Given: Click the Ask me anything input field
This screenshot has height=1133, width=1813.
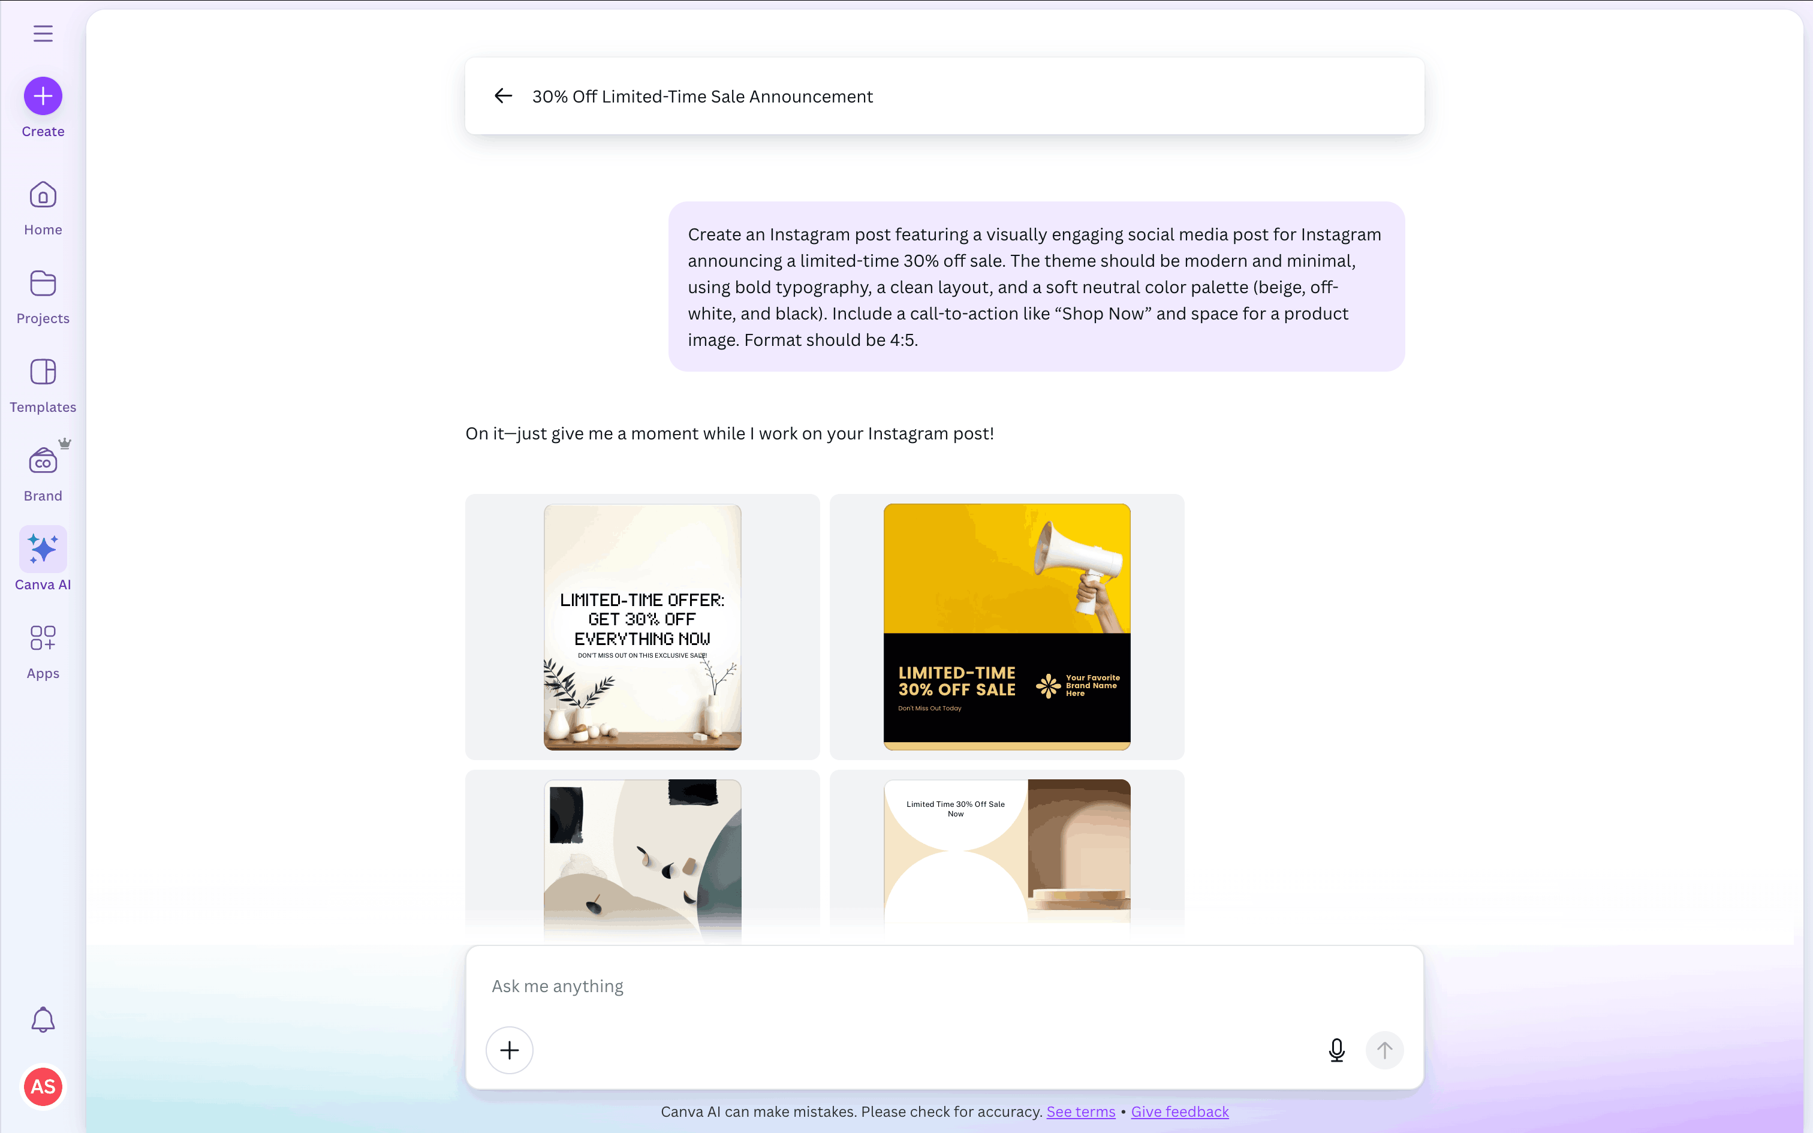Looking at the screenshot, I should [944, 986].
